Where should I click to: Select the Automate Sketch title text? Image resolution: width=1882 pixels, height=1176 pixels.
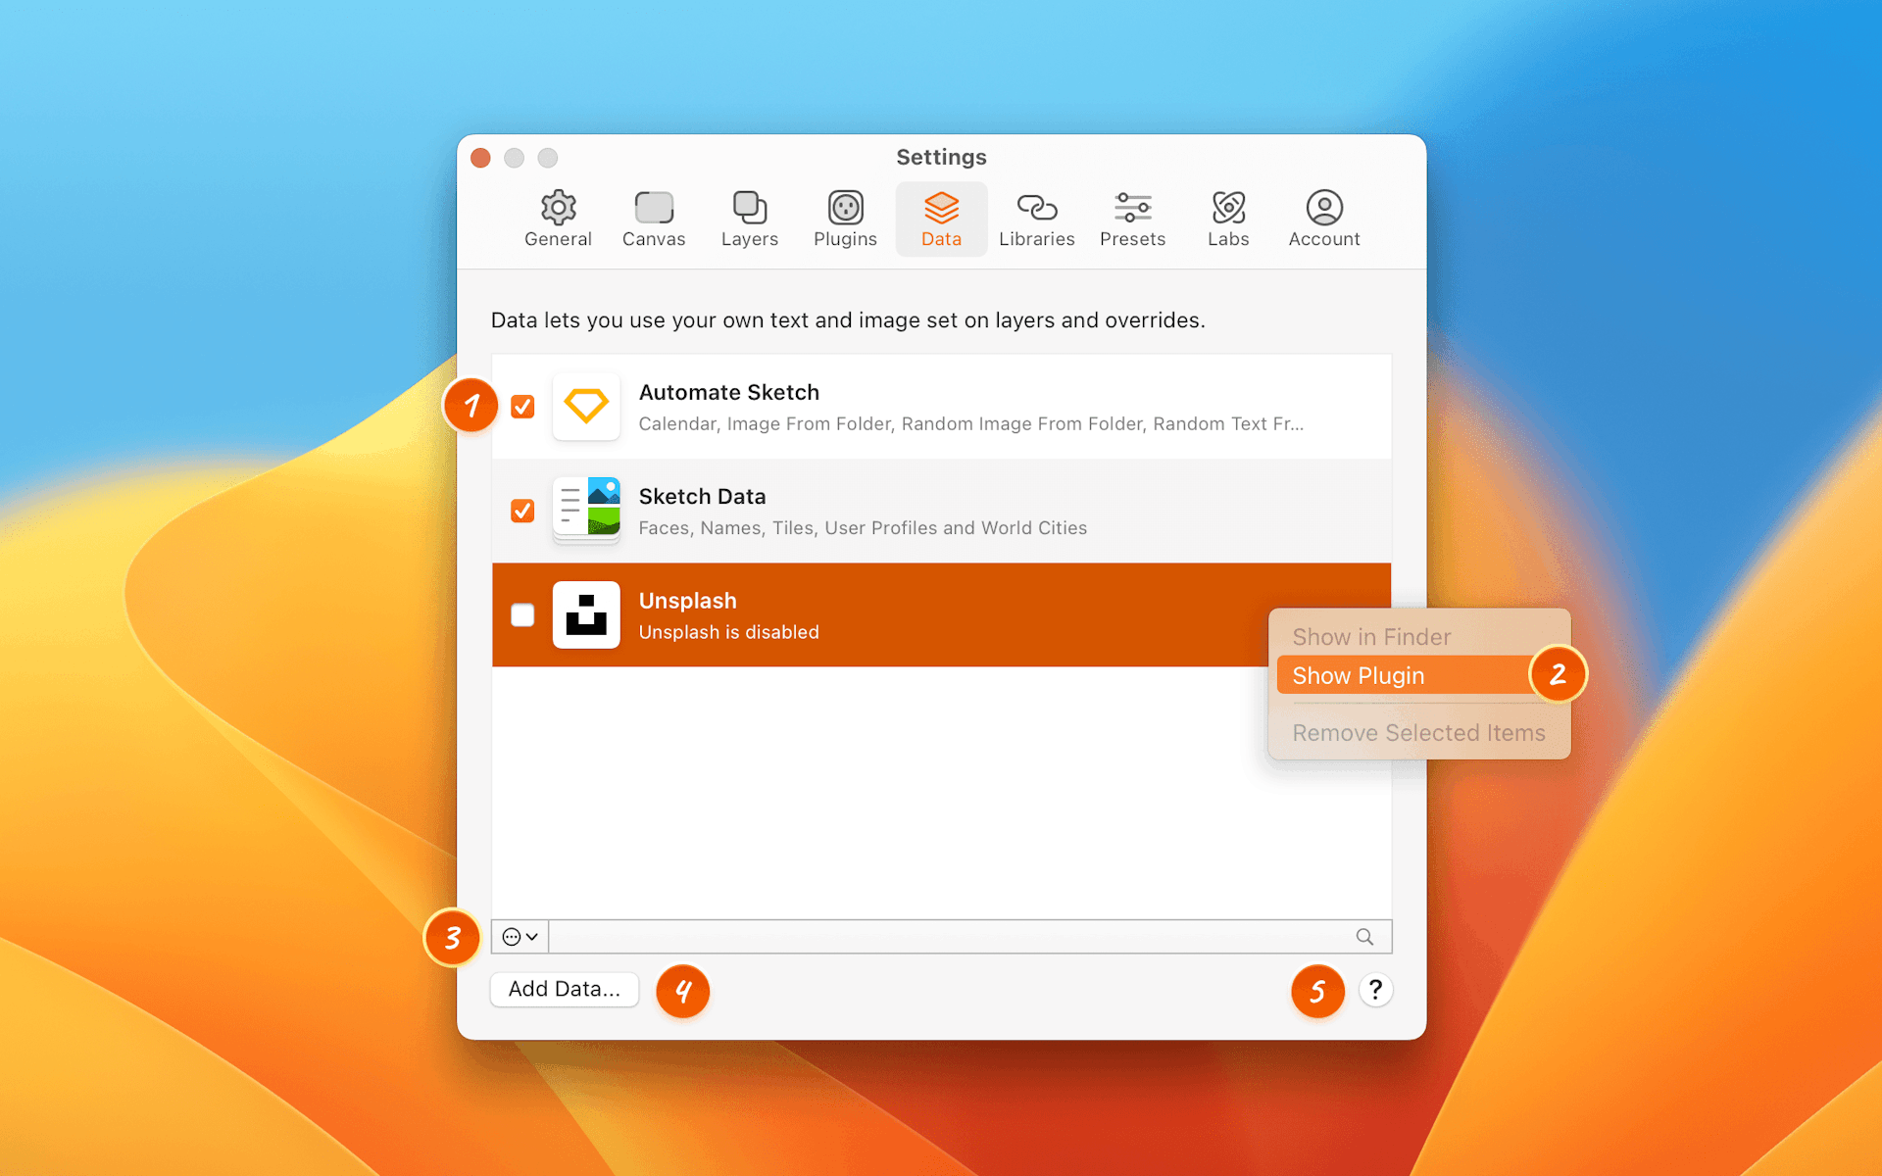728,392
